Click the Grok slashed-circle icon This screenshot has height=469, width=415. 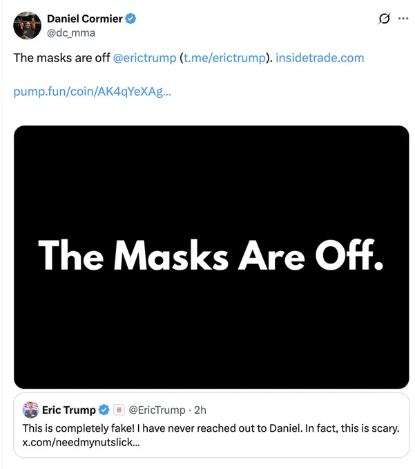coord(384,19)
